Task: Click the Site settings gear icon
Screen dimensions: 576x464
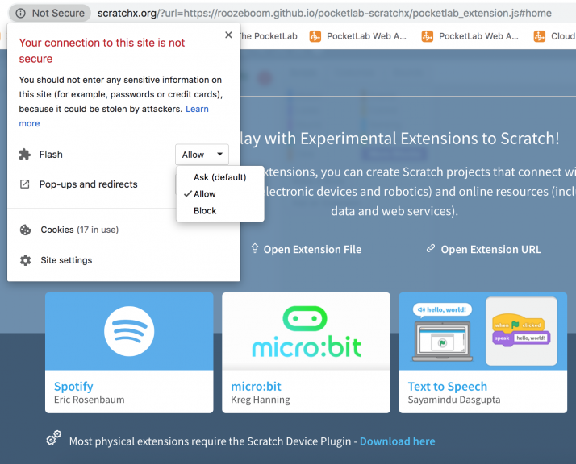Action: tap(25, 260)
